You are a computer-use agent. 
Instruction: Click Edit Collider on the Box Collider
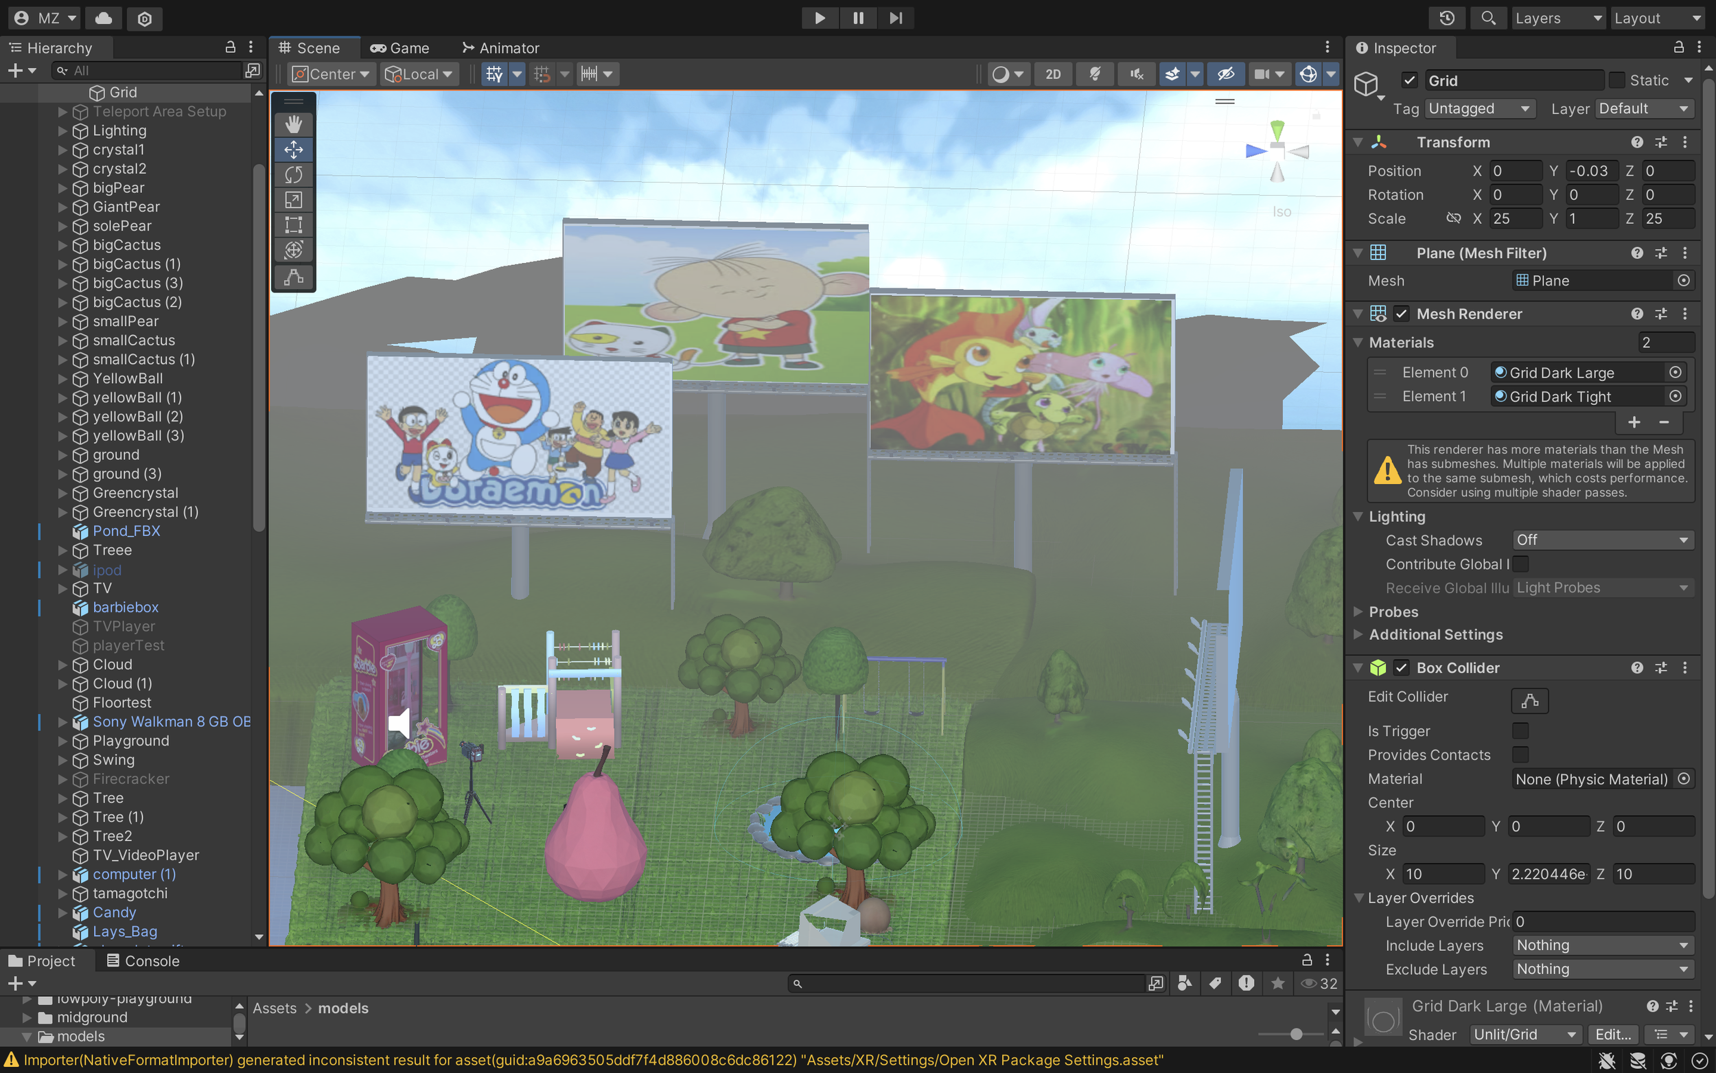[x=1529, y=700]
